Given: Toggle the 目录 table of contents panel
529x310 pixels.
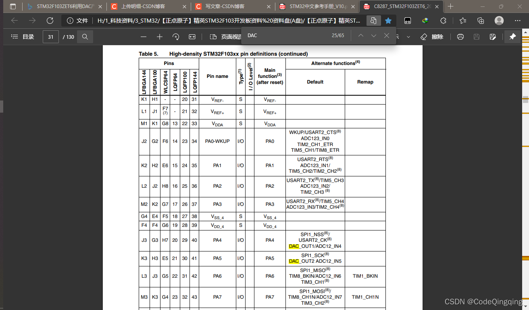Looking at the screenshot, I should click(23, 37).
